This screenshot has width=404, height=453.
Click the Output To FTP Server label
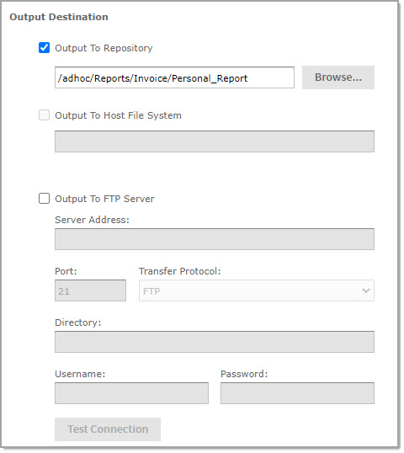pyautogui.click(x=104, y=199)
